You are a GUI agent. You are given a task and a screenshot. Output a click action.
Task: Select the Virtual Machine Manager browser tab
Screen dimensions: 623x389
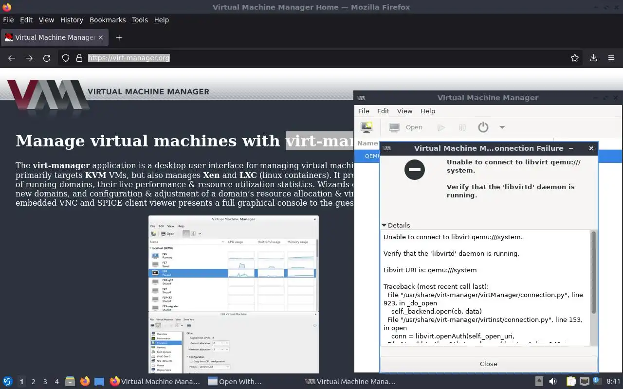(55, 37)
